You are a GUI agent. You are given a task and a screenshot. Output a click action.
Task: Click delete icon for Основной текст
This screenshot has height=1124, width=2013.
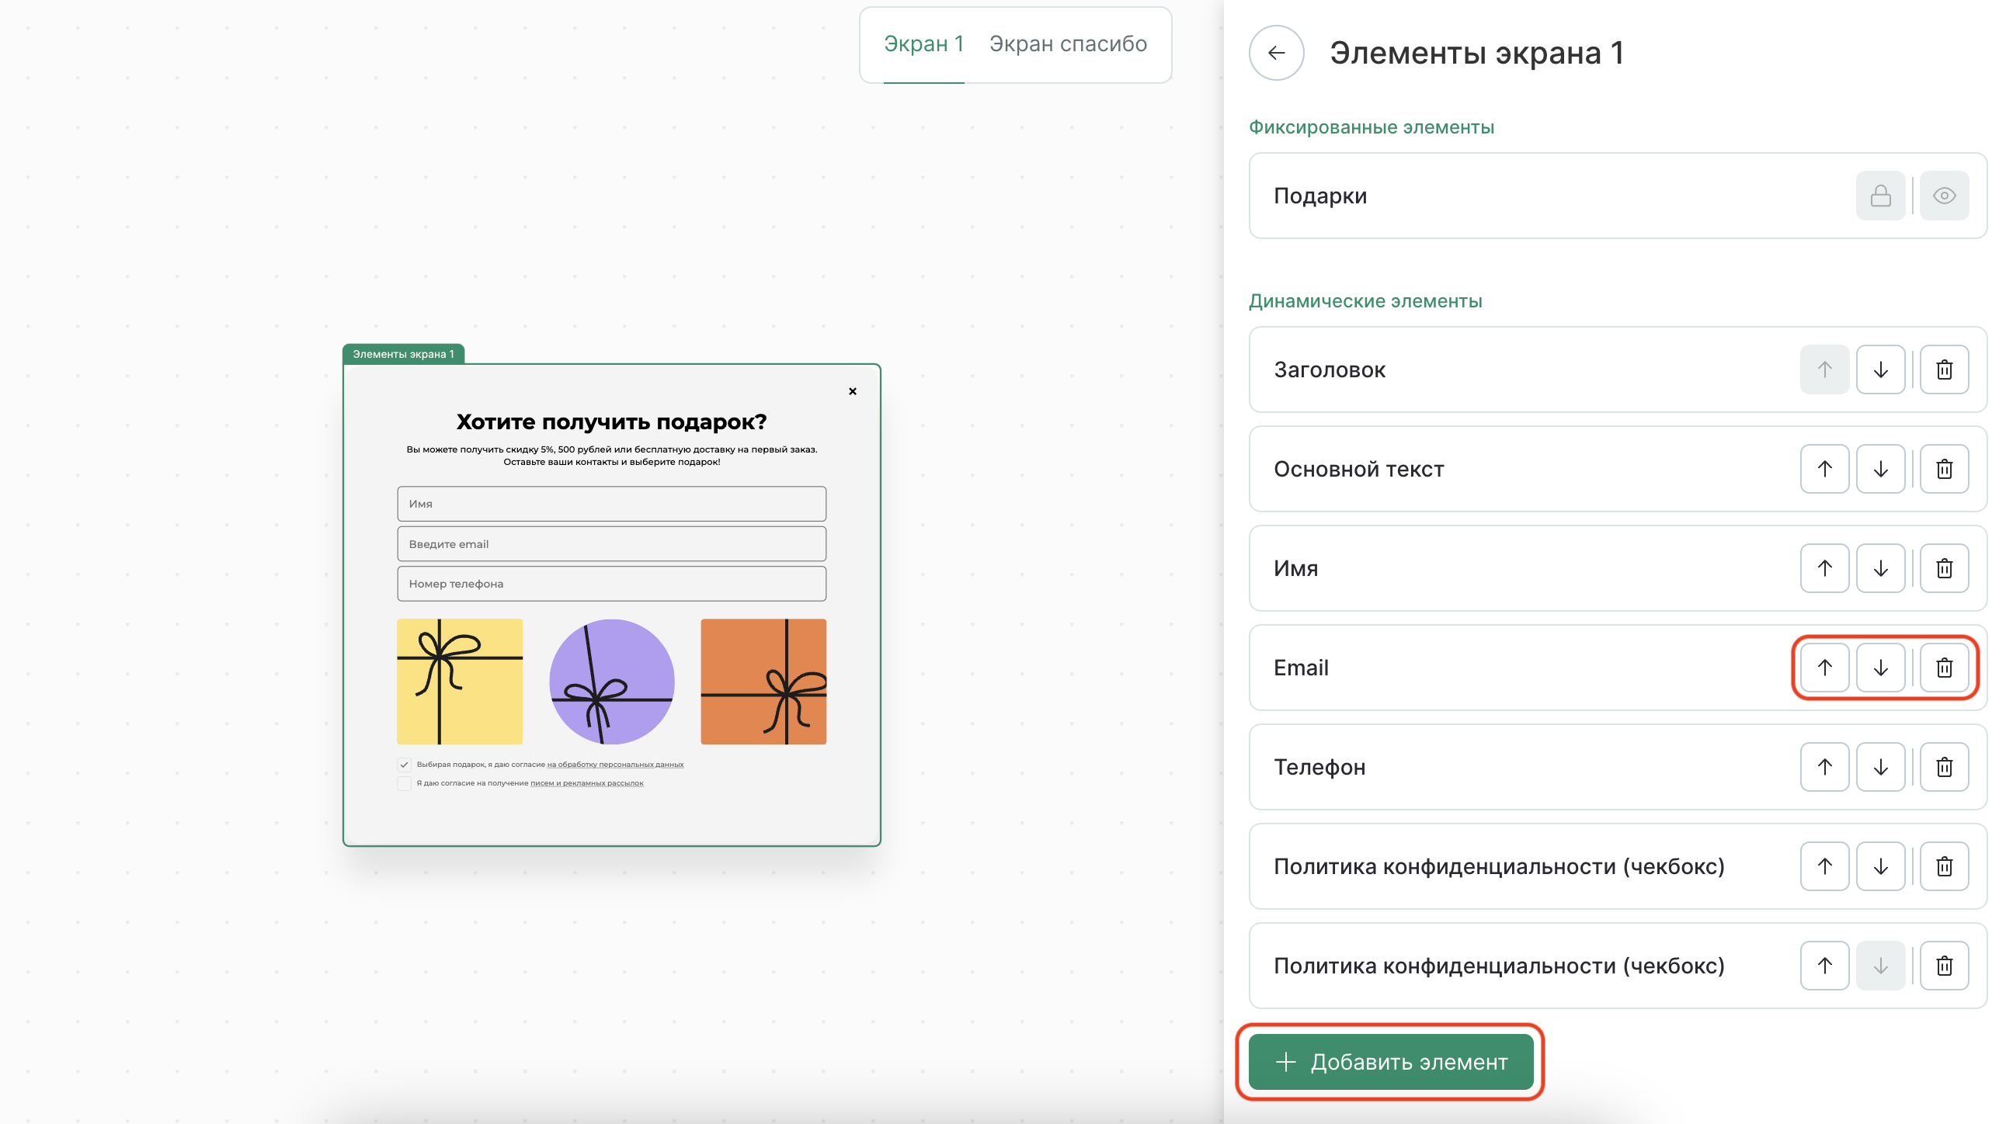(1942, 469)
